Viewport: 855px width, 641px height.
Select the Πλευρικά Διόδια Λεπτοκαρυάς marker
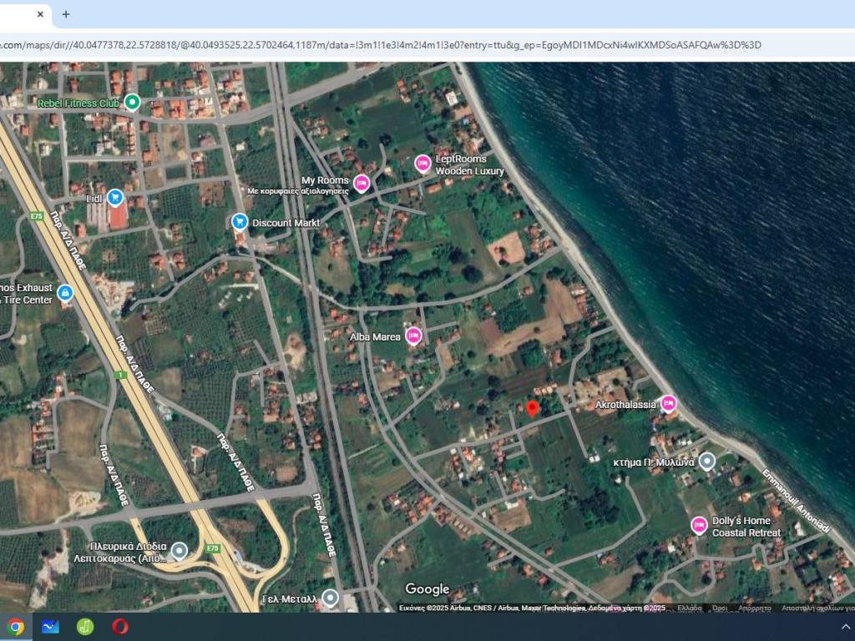[179, 551]
